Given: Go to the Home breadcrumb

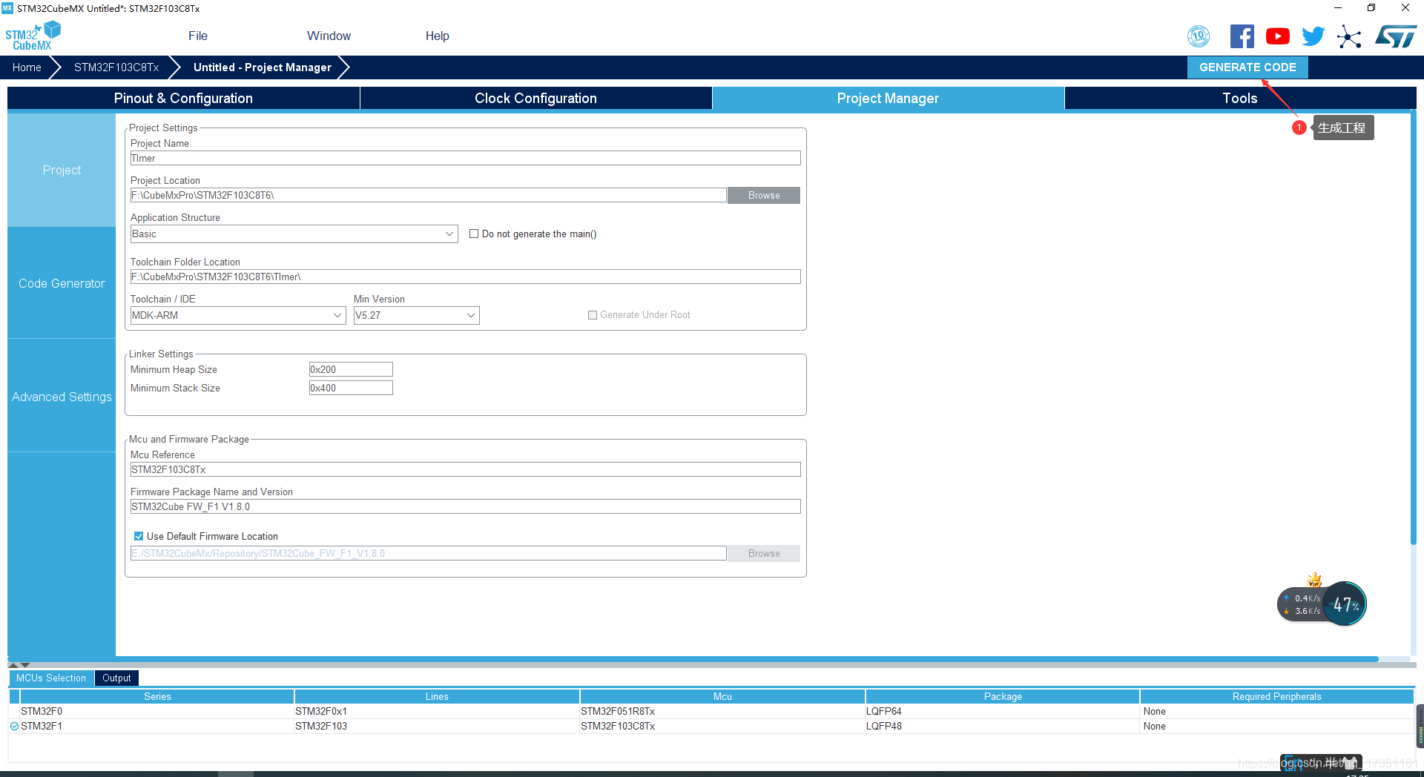Looking at the screenshot, I should pyautogui.click(x=27, y=67).
